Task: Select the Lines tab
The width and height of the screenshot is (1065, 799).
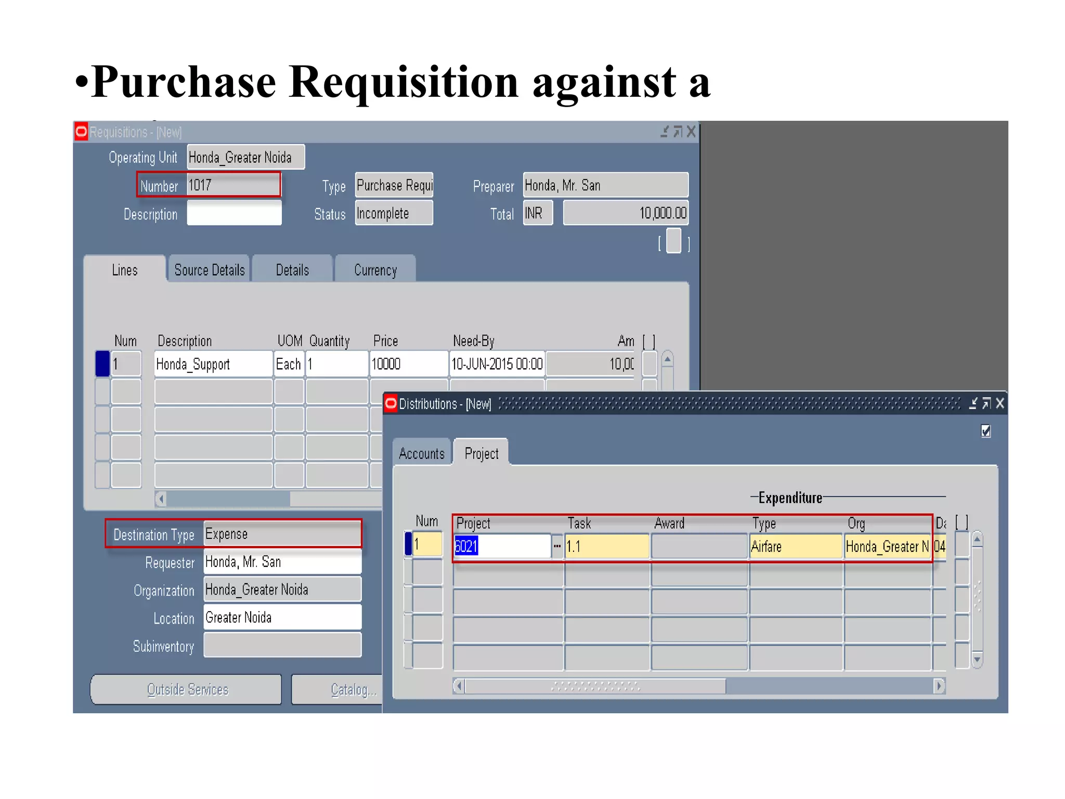Action: (x=125, y=270)
